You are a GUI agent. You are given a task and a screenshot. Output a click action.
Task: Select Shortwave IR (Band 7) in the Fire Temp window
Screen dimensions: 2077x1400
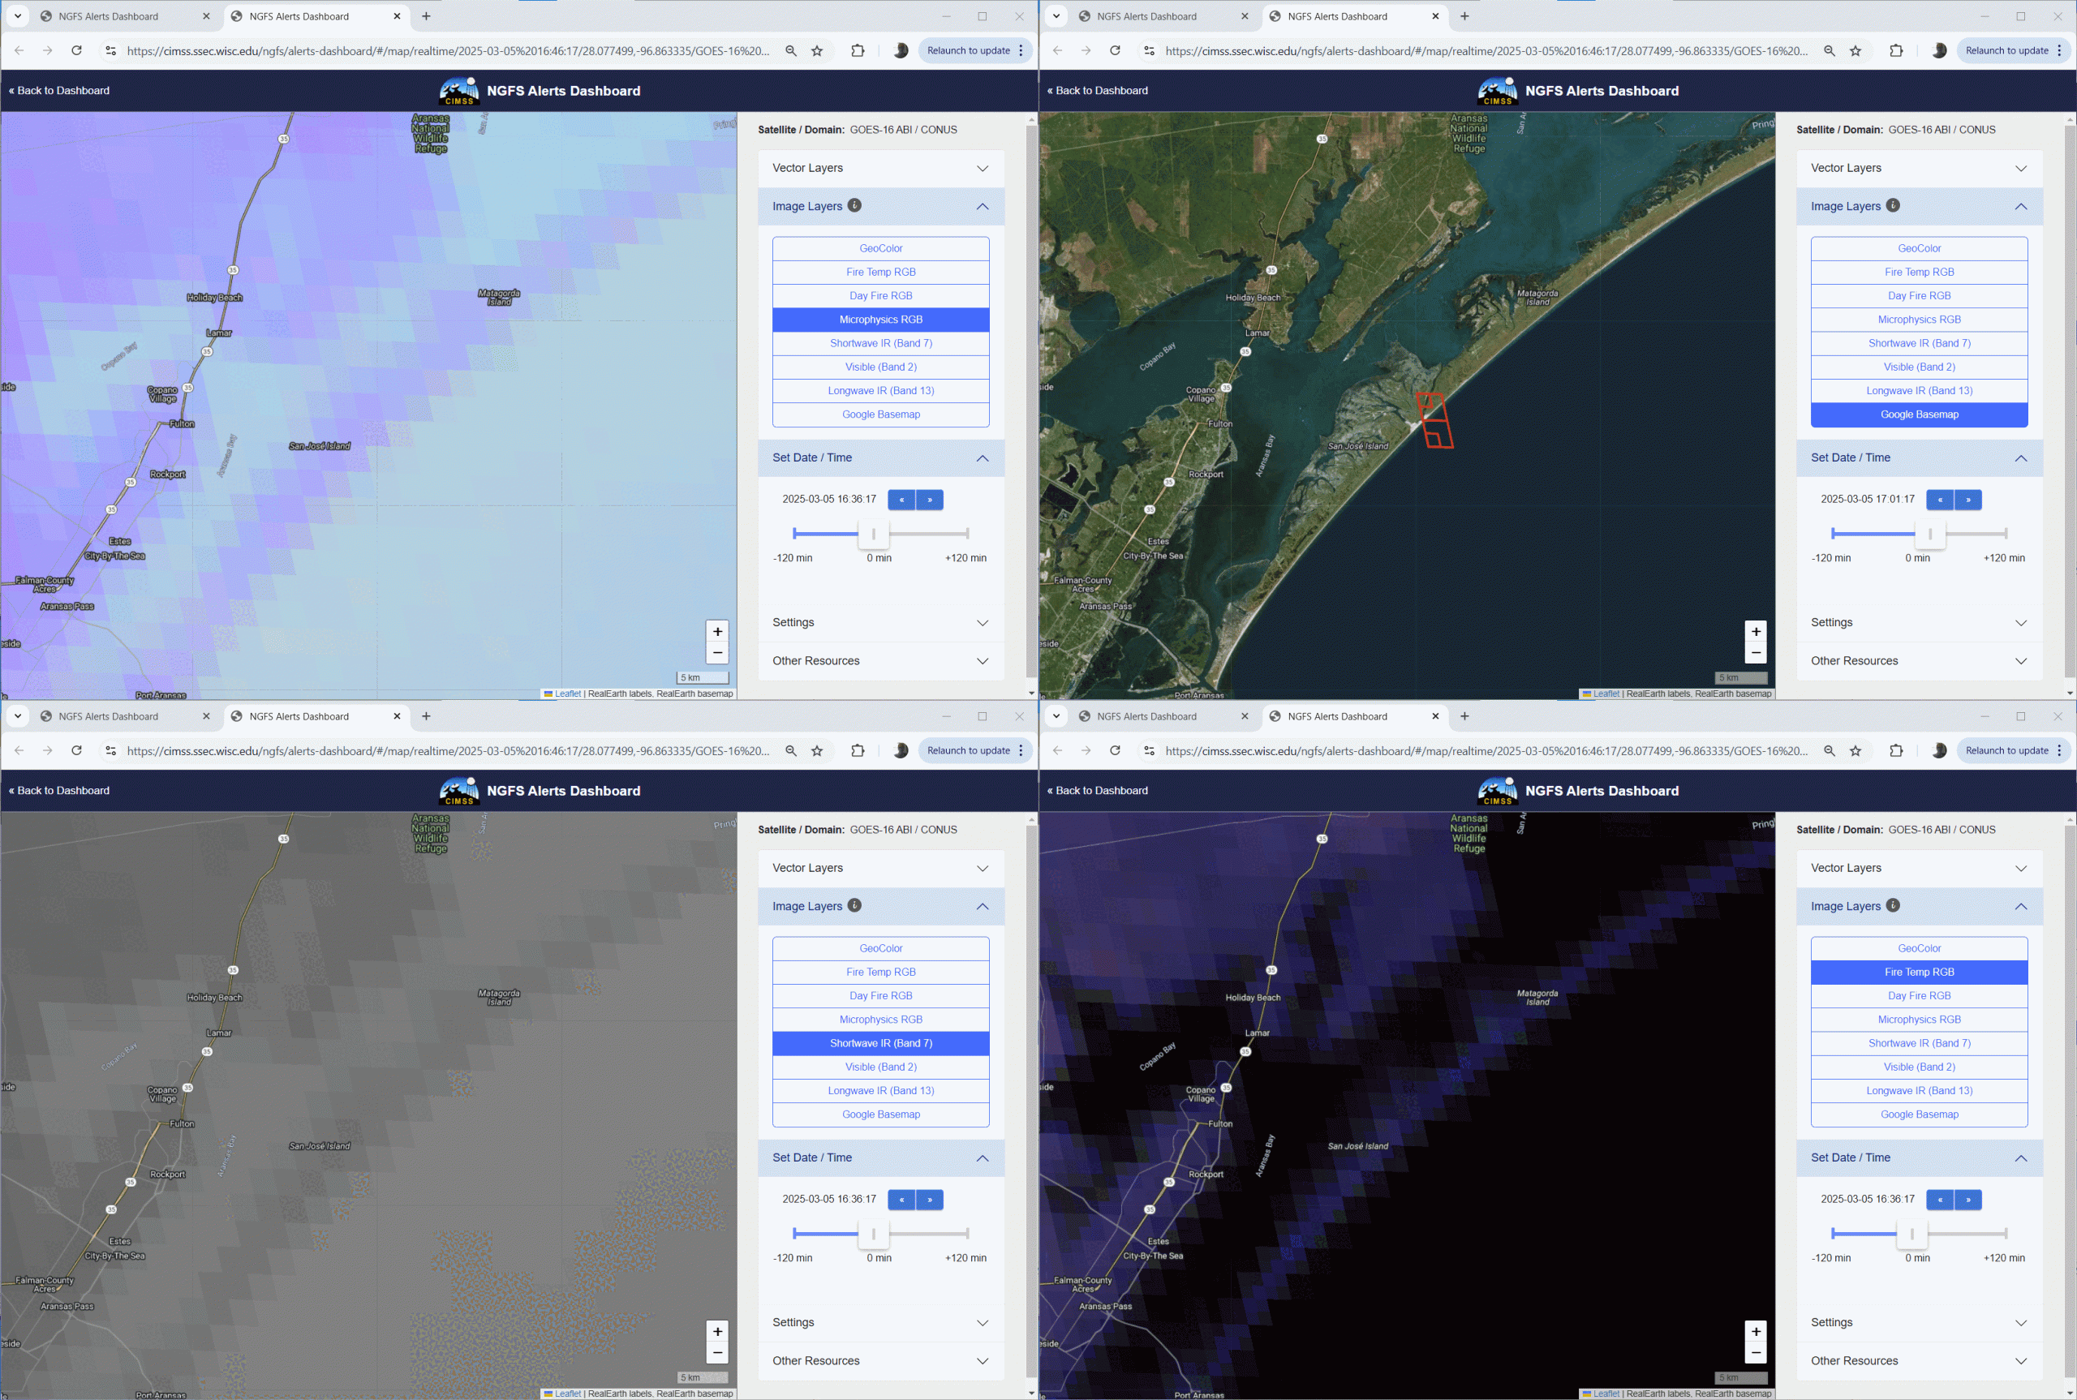(1919, 1043)
